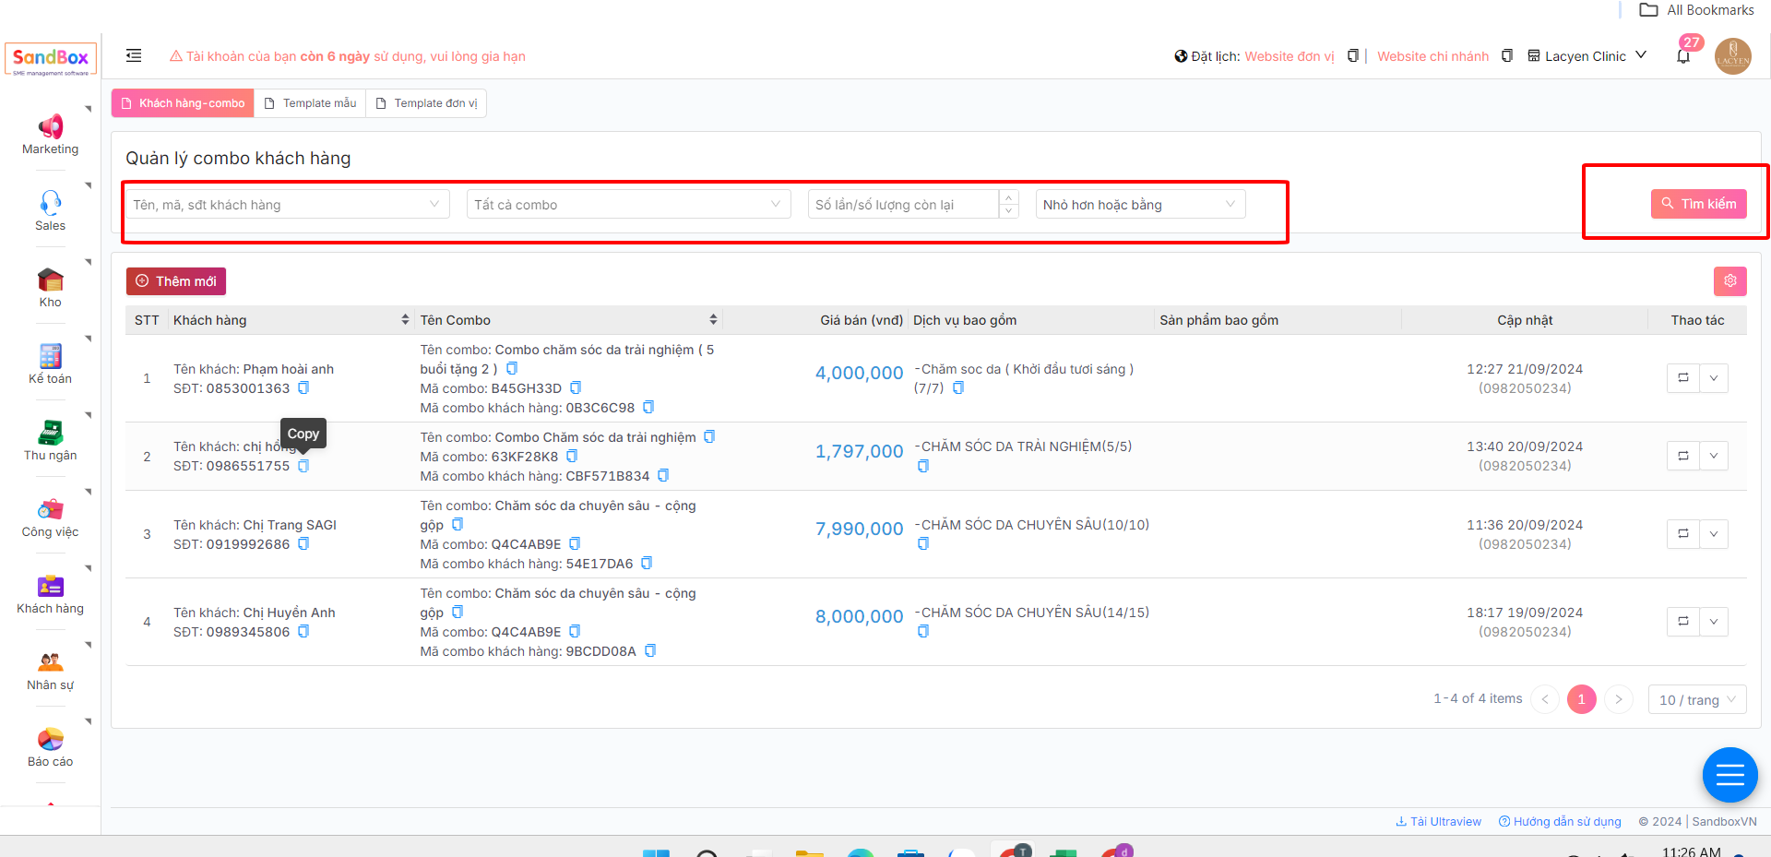The height and width of the screenshot is (857, 1771).
Task: Collapse the sidebar with hamburger icon
Action: [134, 55]
